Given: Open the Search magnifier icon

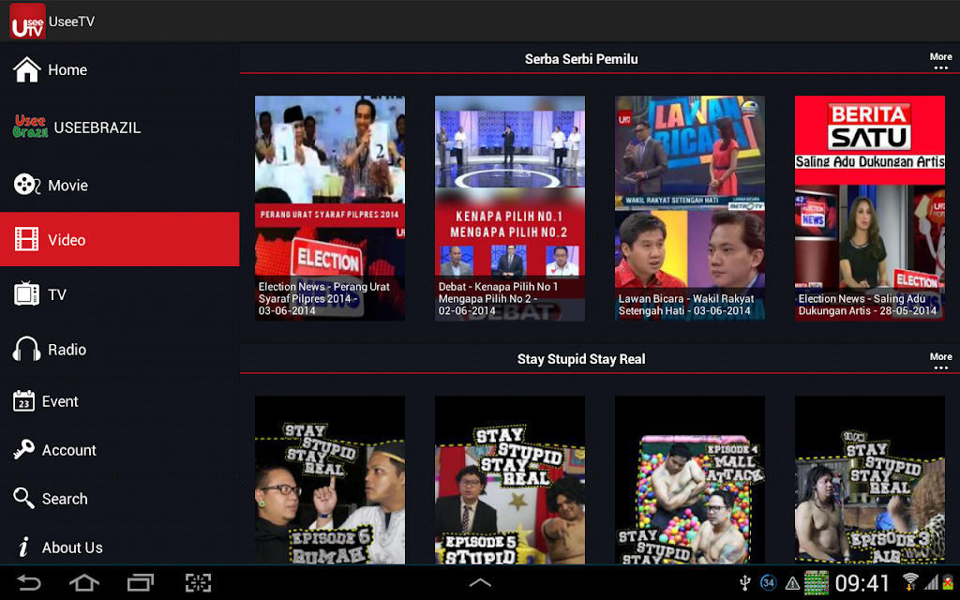Looking at the screenshot, I should (23, 499).
